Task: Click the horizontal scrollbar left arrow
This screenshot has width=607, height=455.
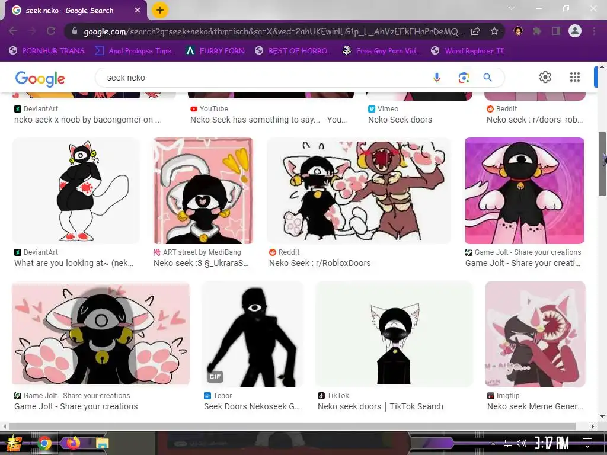Action: click(4, 427)
